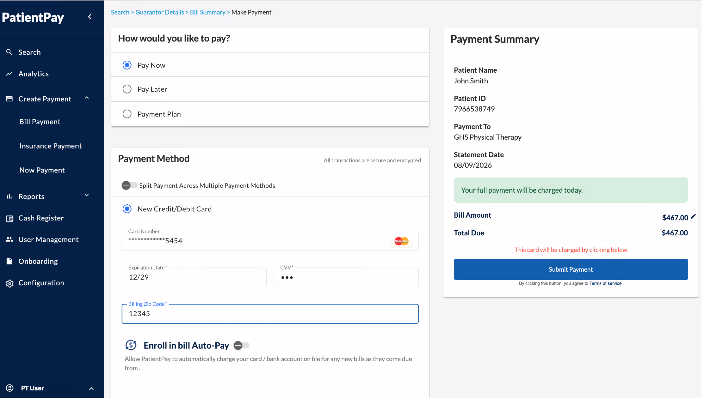This screenshot has height=398, width=704.
Task: Open Analytics via its chart icon
Action: coord(9,74)
